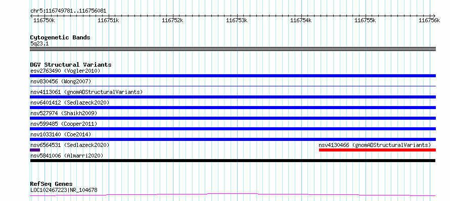The width and height of the screenshot is (450, 201).
Task: Select the DGV Structural Variants track title
Action: [71, 65]
